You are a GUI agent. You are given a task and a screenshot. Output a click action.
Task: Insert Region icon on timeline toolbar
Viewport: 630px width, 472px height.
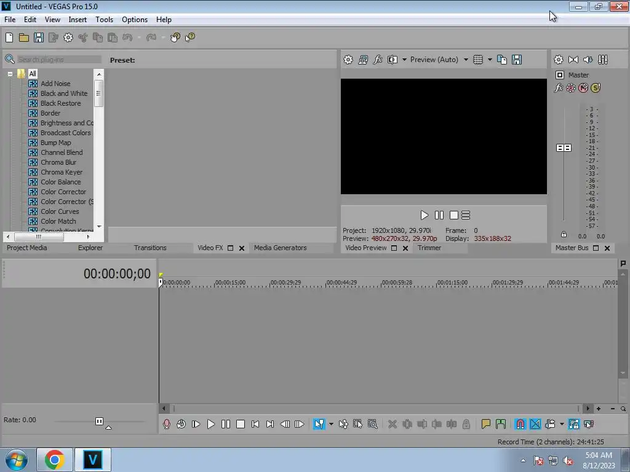[501, 424]
